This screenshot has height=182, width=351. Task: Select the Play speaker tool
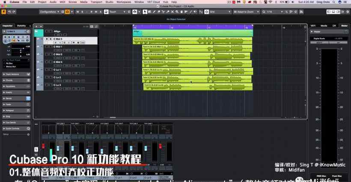click(x=195, y=12)
